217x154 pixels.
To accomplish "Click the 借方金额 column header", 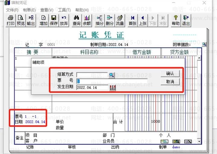I will point(142,52).
